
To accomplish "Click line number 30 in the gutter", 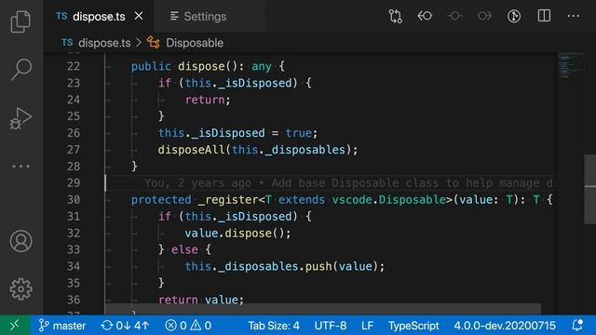I will click(74, 200).
